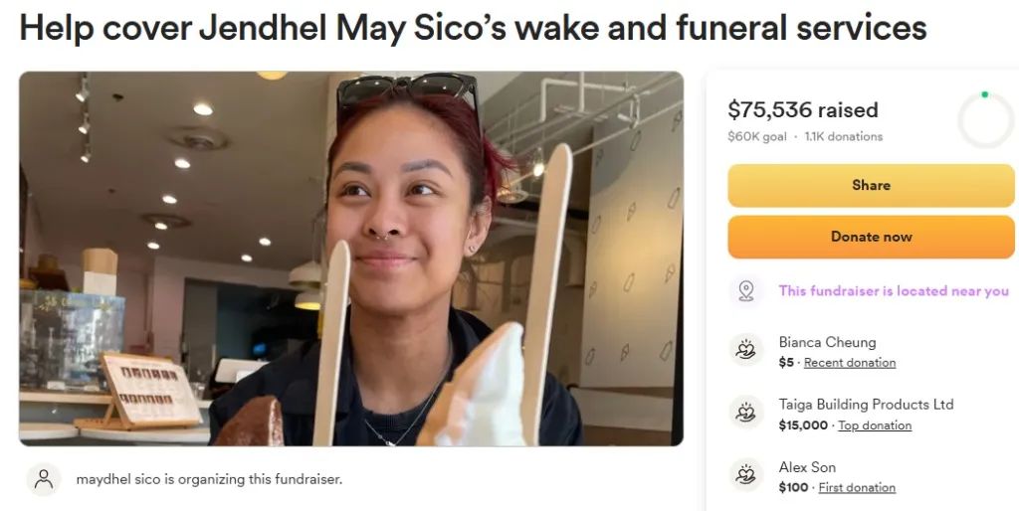This screenshot has height=511, width=1019.
Task: Open the Top donation link
Action: tap(874, 426)
